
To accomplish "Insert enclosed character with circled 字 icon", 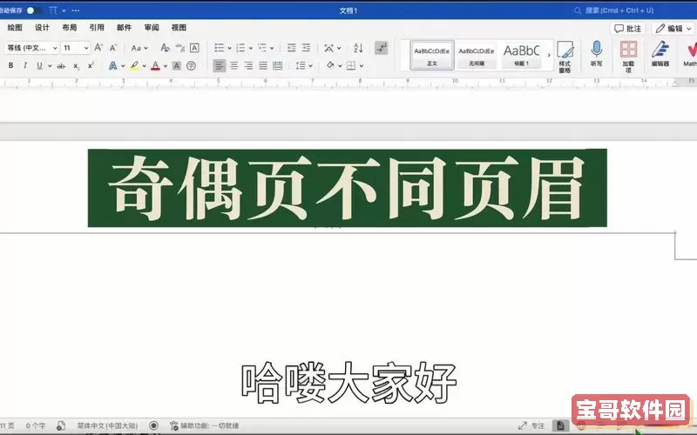I will 191,66.
